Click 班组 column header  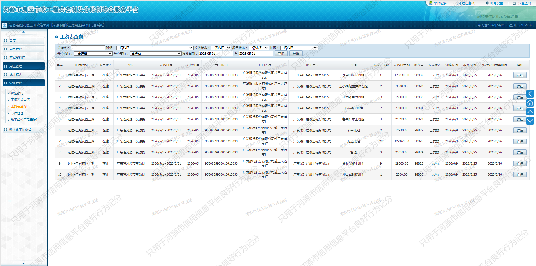pyautogui.click(x=354, y=65)
